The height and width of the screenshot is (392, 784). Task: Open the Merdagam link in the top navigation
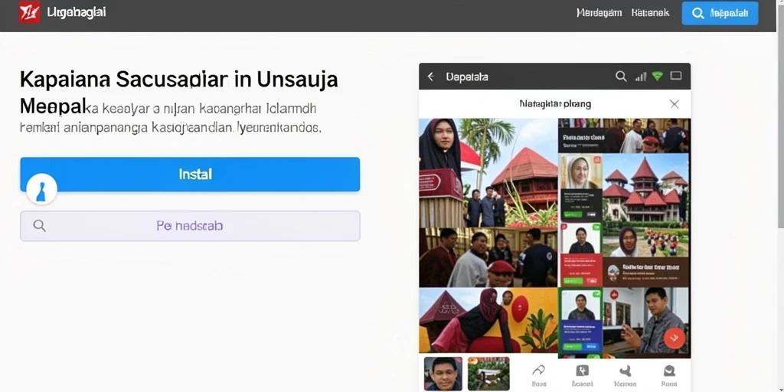click(599, 13)
